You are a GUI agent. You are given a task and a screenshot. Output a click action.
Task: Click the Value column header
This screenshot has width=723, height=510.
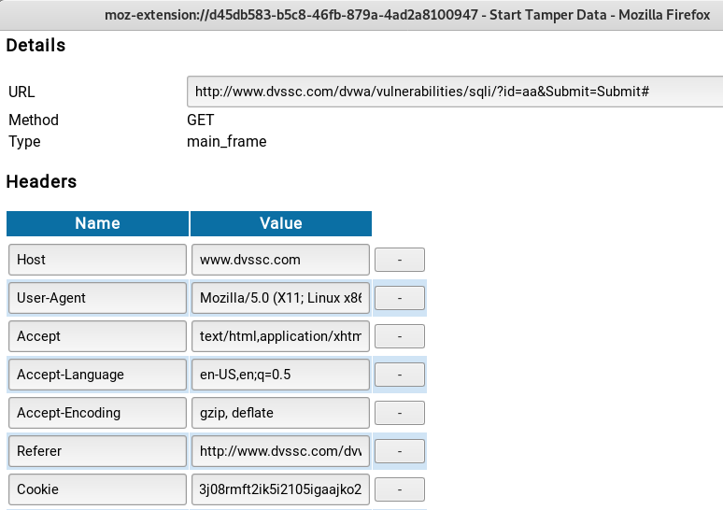click(x=281, y=223)
